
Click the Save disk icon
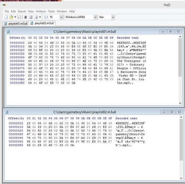click(19, 17)
